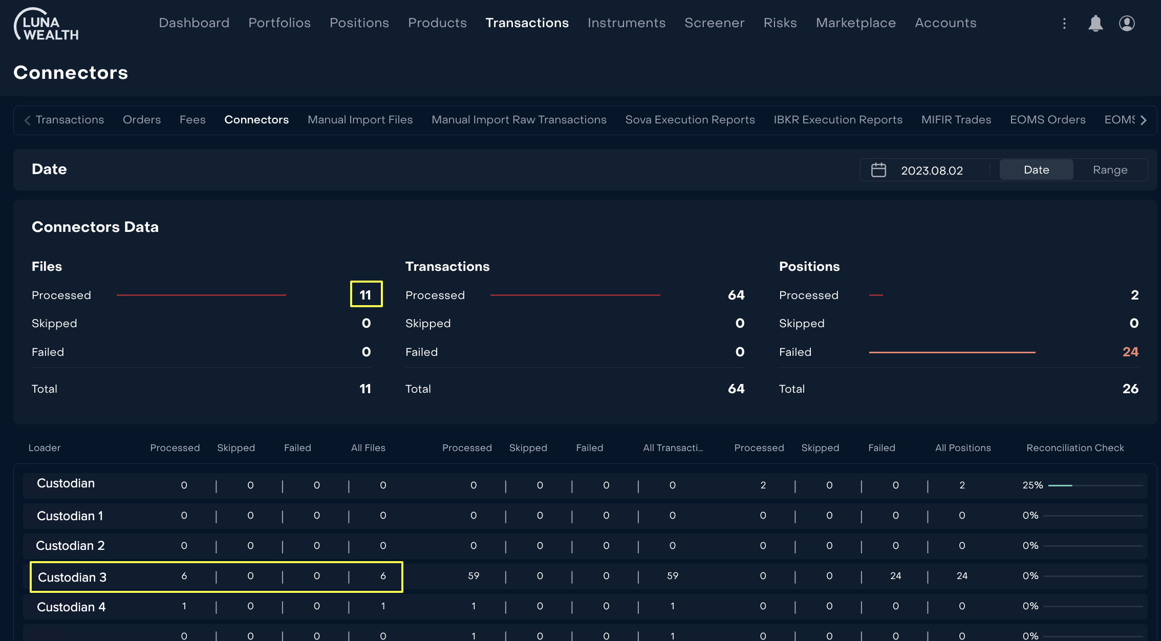The width and height of the screenshot is (1161, 641).
Task: Click Custodian's 25% reconciliation progress bar
Action: [1095, 485]
